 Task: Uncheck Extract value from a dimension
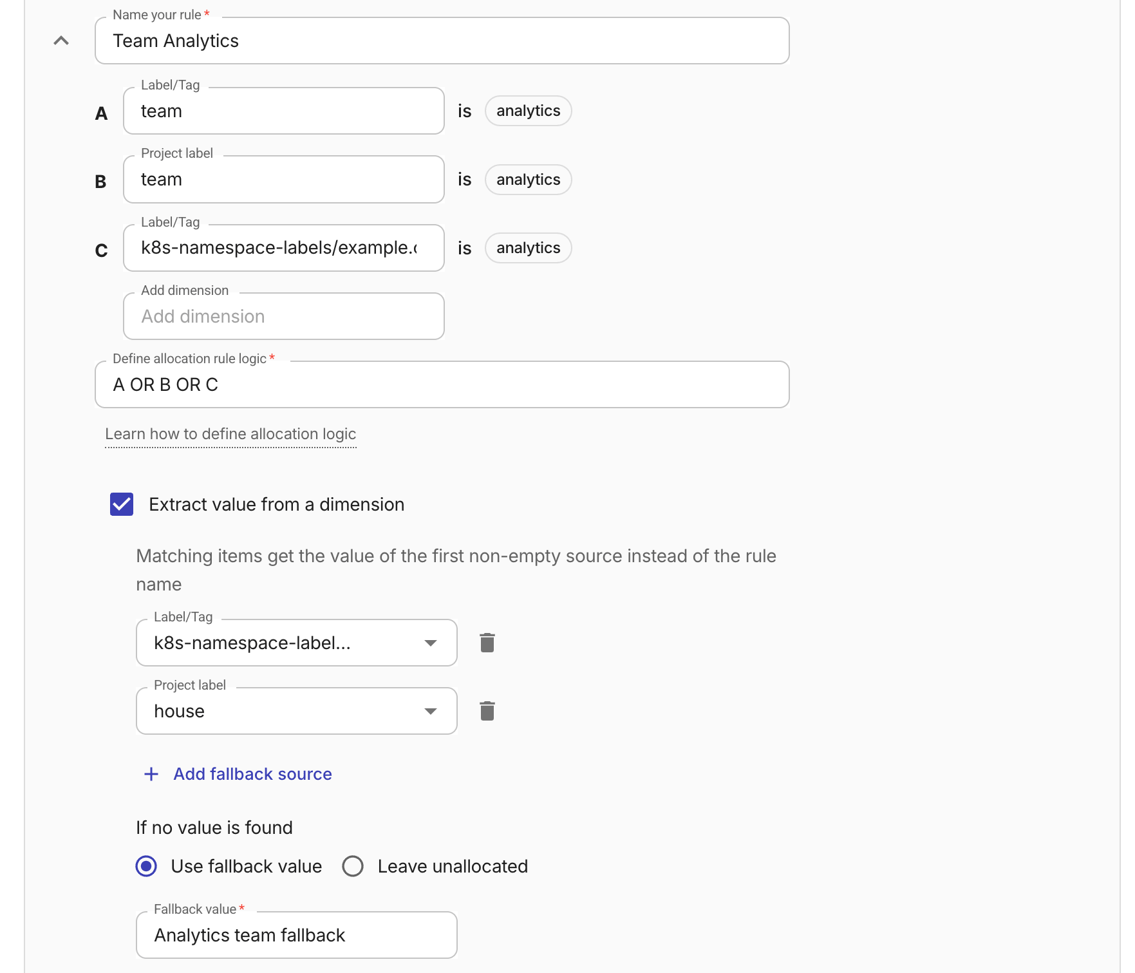[122, 504]
